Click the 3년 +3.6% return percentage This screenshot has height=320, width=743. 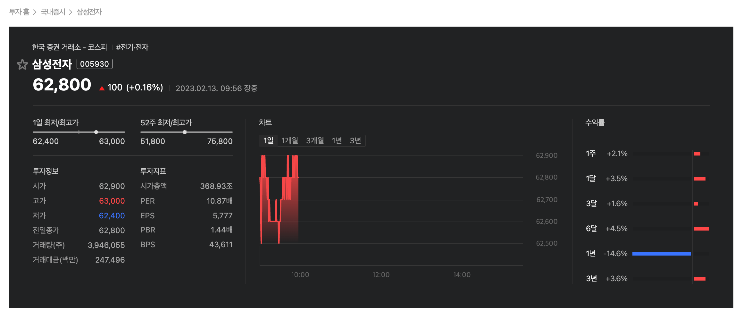pyautogui.click(x=616, y=279)
